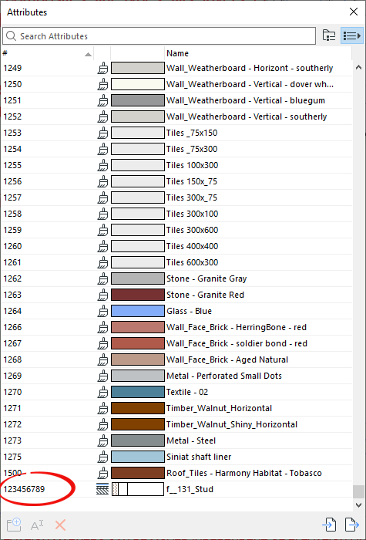The image size is (366, 540).
Task: Click the Name column header
Action: click(258, 53)
